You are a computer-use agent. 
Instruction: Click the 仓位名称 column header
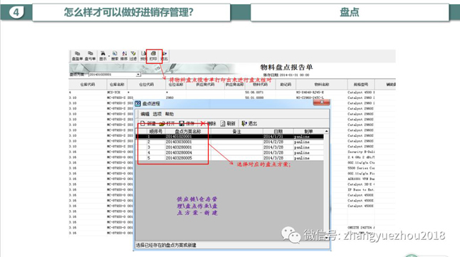click(176, 85)
